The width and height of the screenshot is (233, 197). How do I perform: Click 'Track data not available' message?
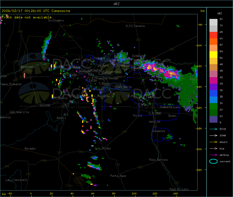tap(27, 17)
